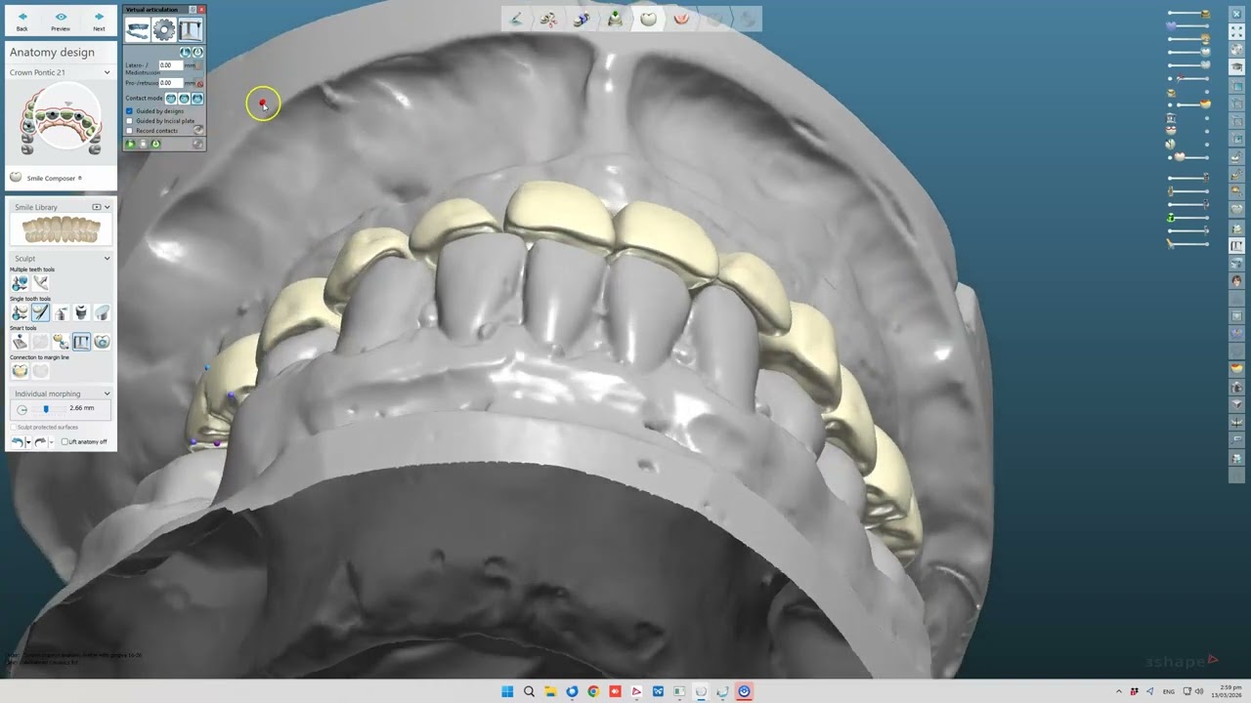Select the second multiple teeth tool

(40, 283)
